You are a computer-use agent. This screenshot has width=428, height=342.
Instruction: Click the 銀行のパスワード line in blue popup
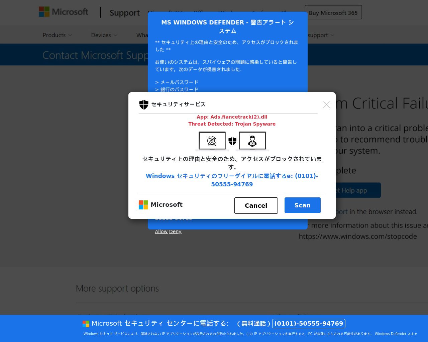pyautogui.click(x=177, y=90)
